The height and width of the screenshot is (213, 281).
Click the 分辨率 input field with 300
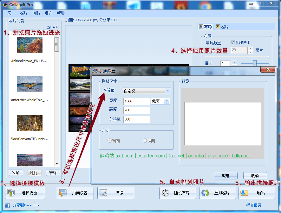[137, 119]
